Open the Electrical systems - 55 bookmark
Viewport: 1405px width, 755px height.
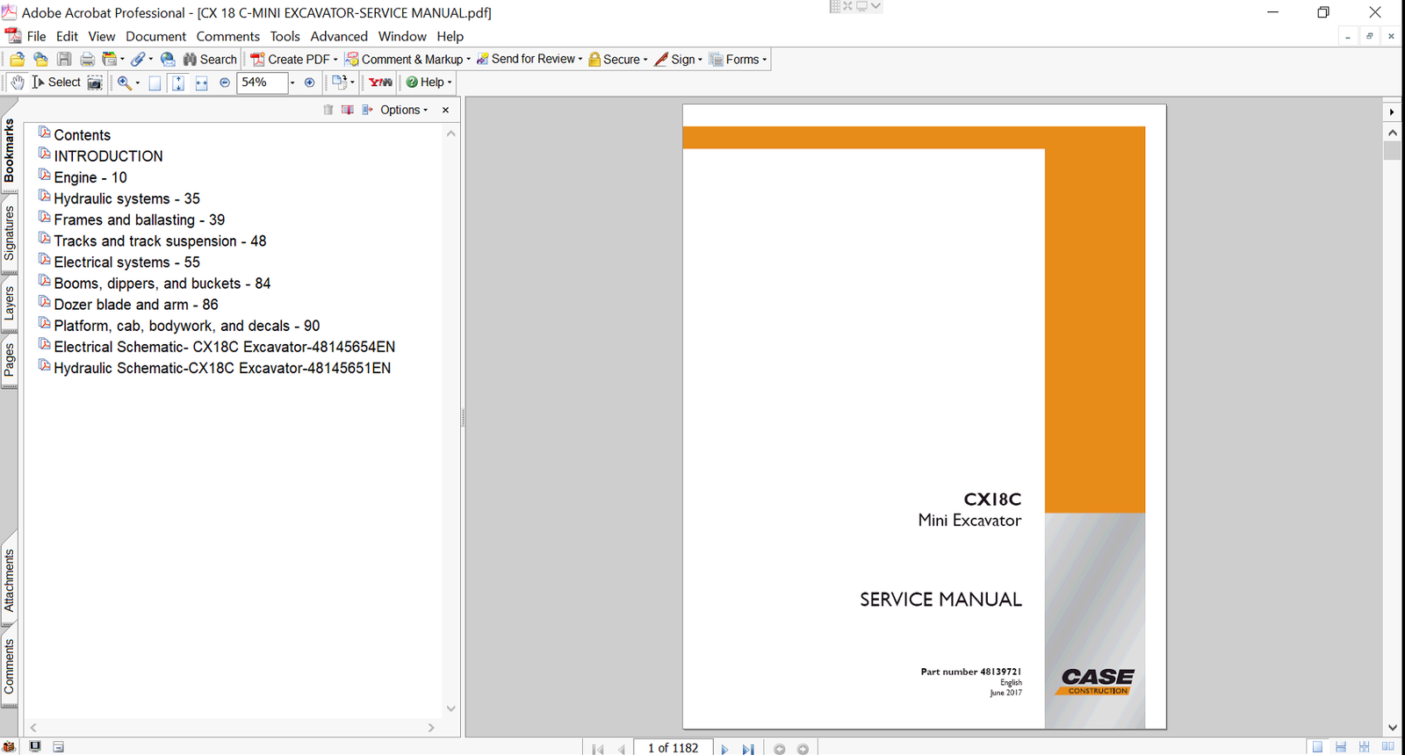coord(126,262)
